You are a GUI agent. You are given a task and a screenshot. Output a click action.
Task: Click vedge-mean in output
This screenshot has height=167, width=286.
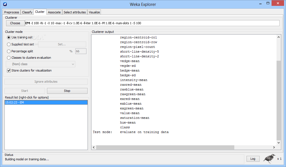point(130,61)
